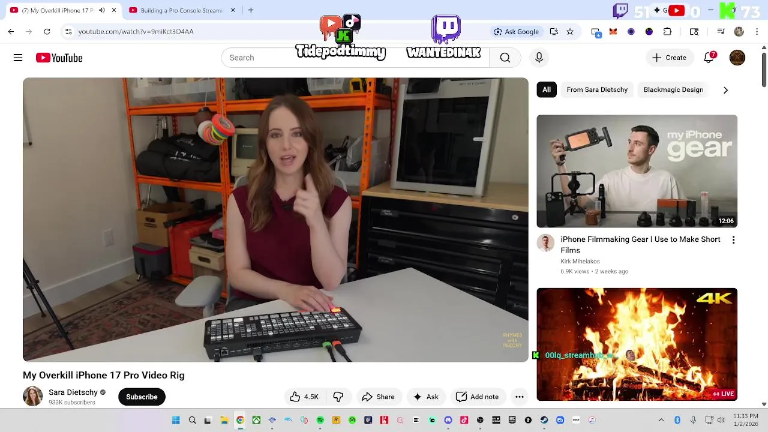Reload the page
Image resolution: width=768 pixels, height=432 pixels.
[x=47, y=31]
